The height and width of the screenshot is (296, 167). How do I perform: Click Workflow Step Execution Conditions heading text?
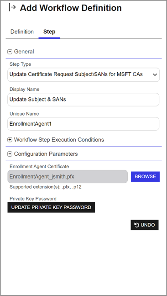[x=59, y=140]
